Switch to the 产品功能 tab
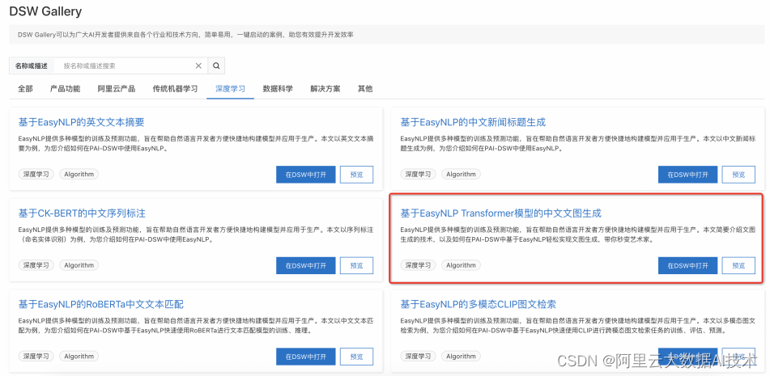This screenshot has height=376, width=770. pyautogui.click(x=65, y=89)
